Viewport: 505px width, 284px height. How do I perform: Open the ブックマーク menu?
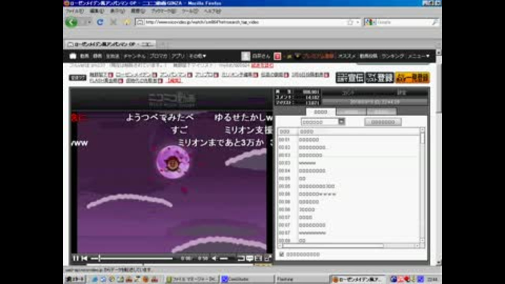[x=163, y=11]
